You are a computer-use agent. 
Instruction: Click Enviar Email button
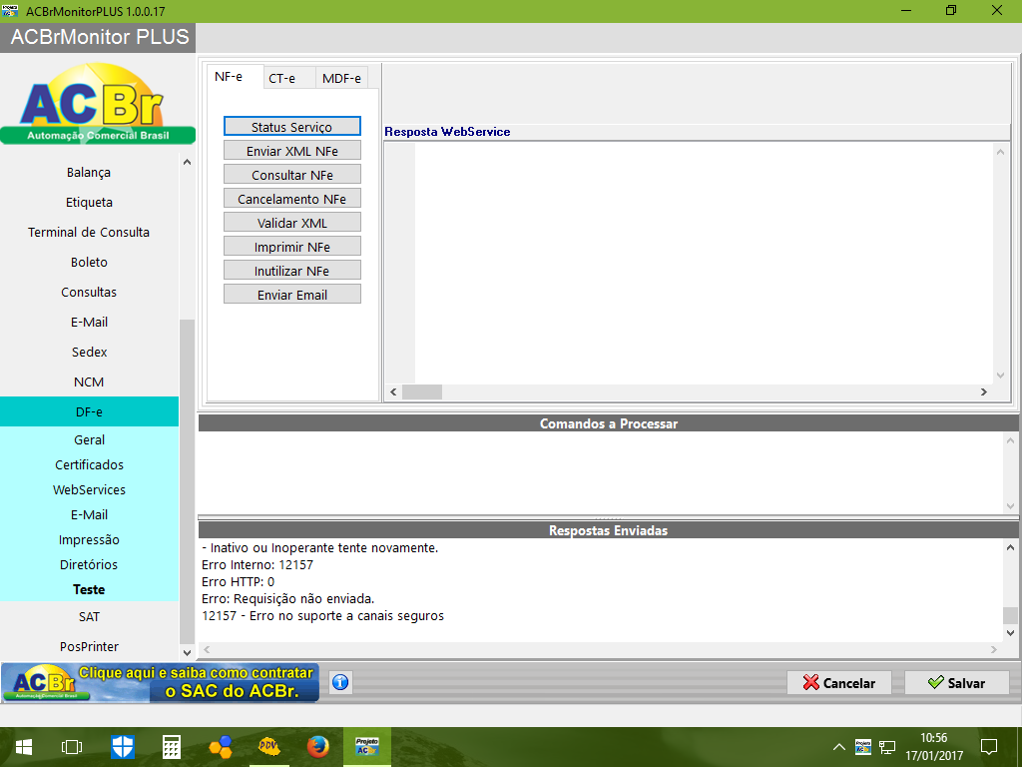coord(292,295)
